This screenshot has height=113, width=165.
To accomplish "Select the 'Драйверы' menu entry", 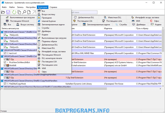I will (54, 31).
